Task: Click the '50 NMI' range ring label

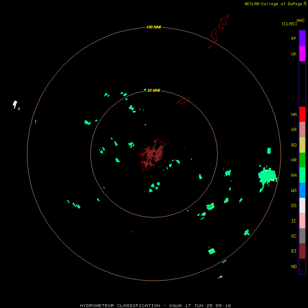Action: [x=154, y=90]
